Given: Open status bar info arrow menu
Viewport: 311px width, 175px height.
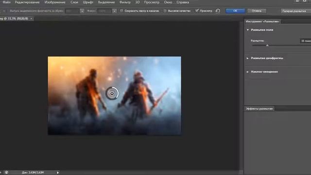Looking at the screenshot, I should tap(58, 173).
